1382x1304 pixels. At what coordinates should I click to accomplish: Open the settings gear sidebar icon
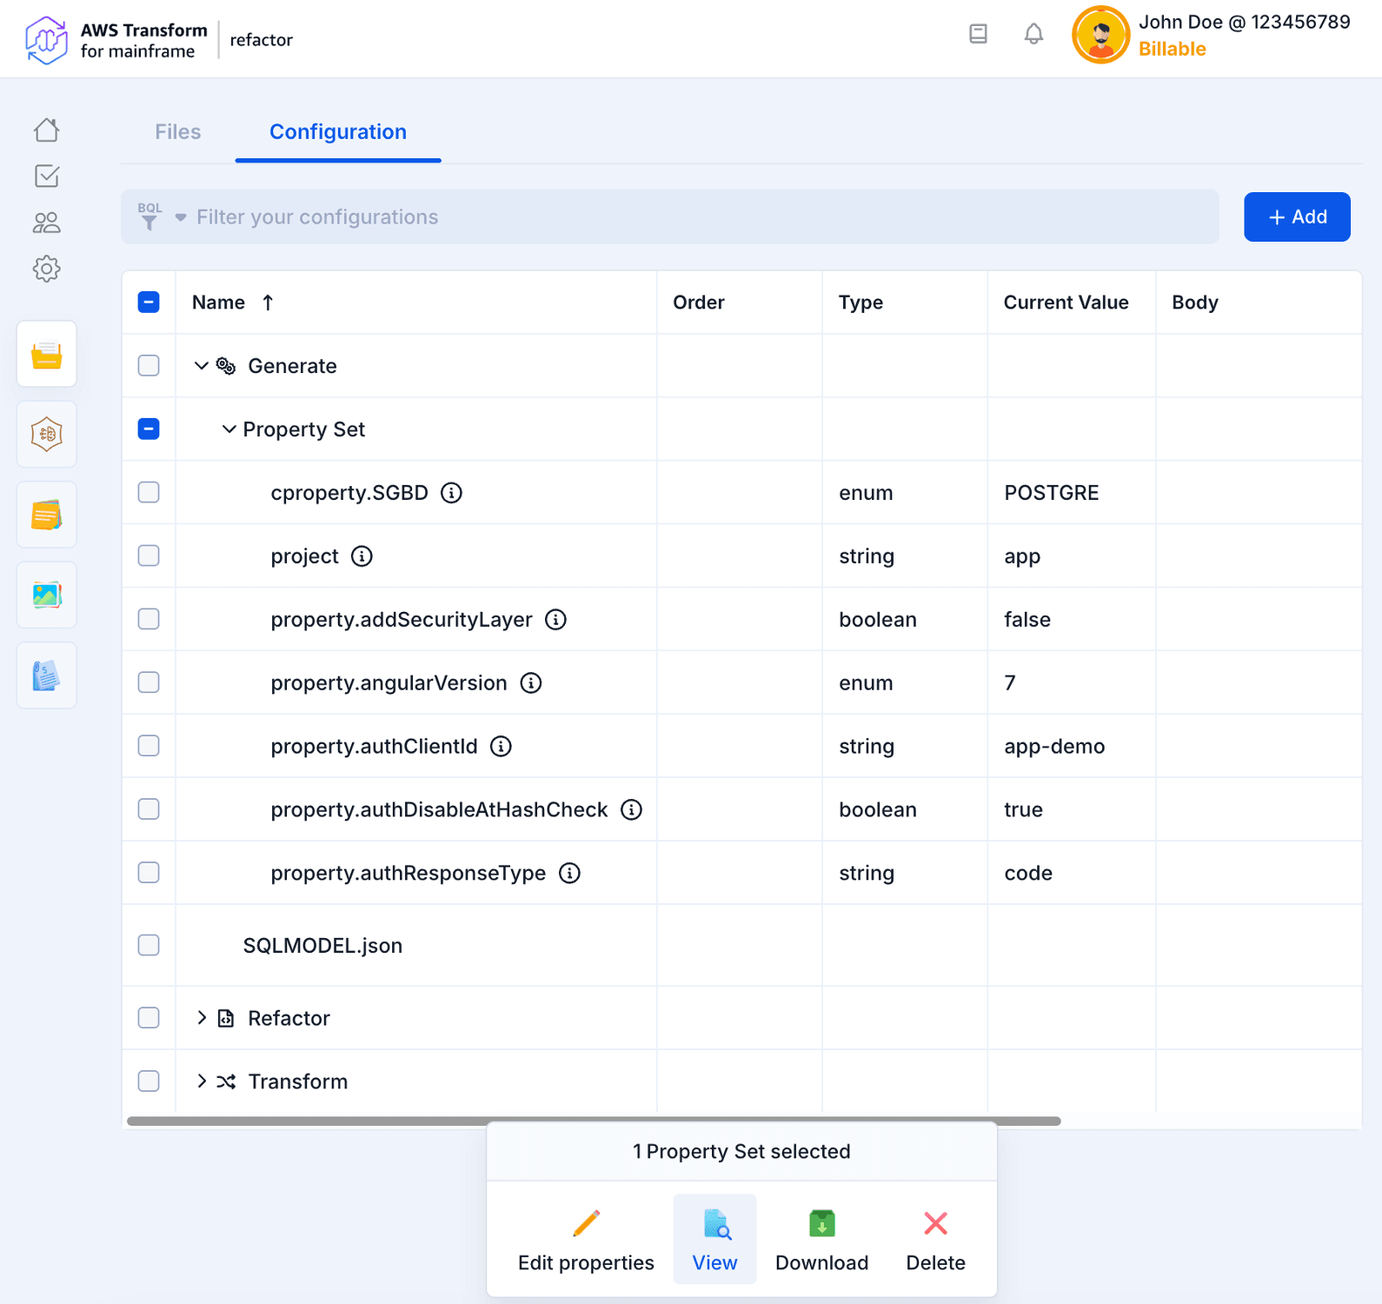47,269
